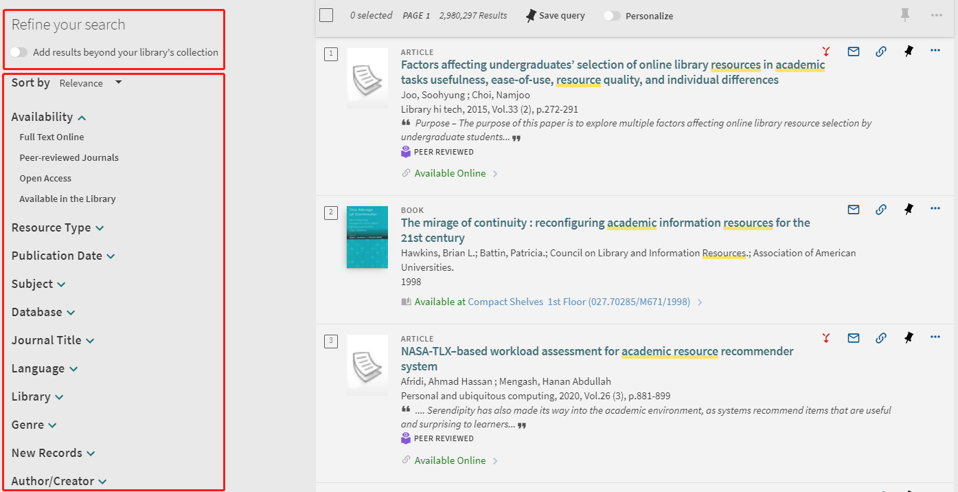Click the Save query pin icon

click(x=531, y=16)
